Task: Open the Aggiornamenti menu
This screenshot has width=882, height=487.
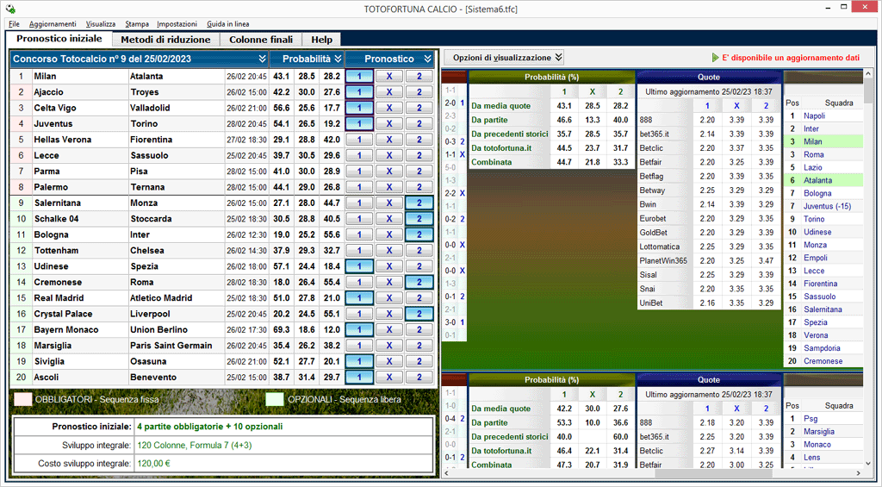Action: click(x=53, y=24)
